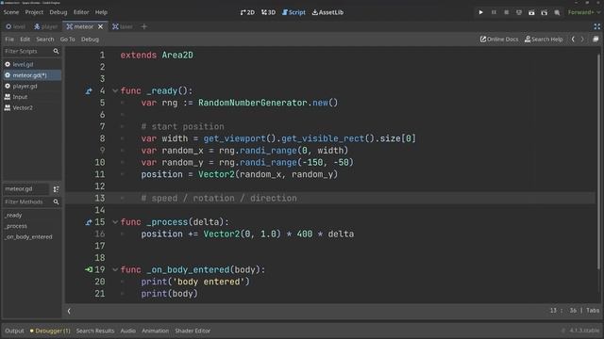Click version 4.1.3.stable label
The image size is (604, 339).
584,331
